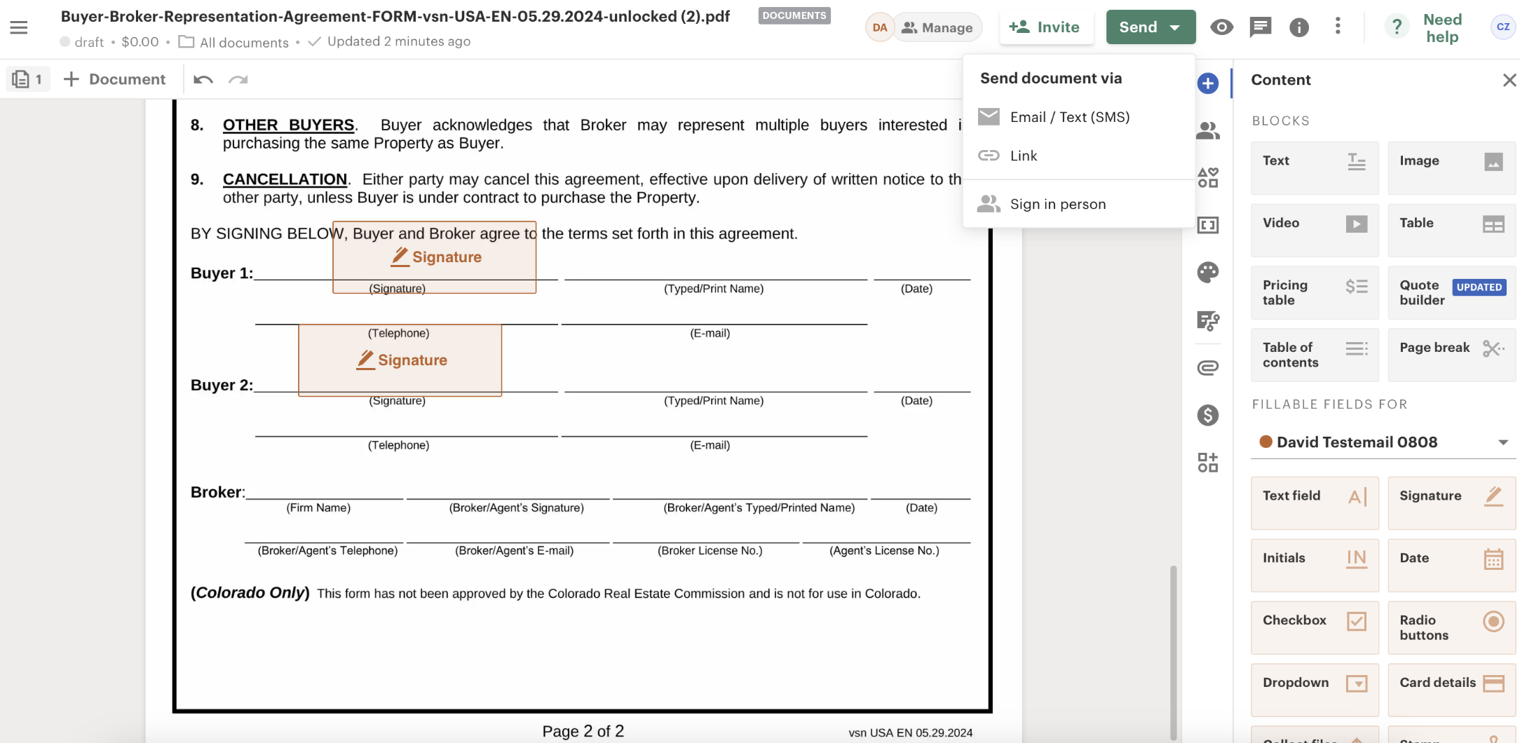This screenshot has height=743, width=1520.
Task: Open the design palette icon in the sidebar
Action: 1207,272
